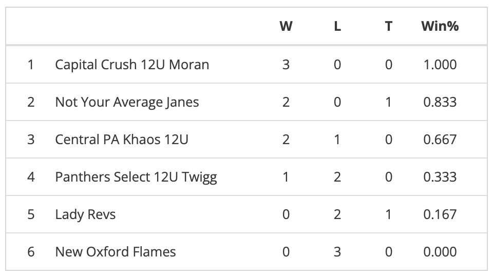This screenshot has height=277, width=493.
Task: Click rank number 1 in standings
Action: coord(31,65)
